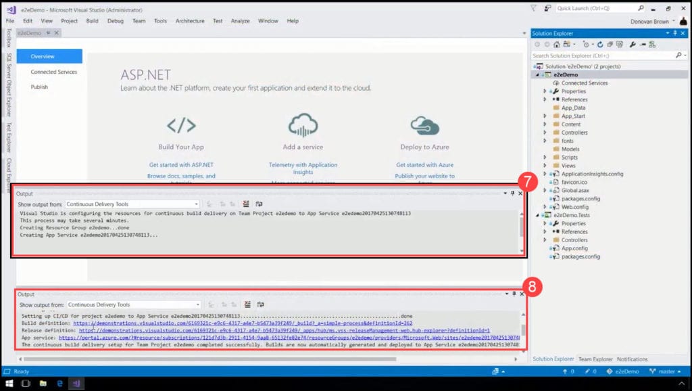Viewport: 692px width, 391px height.
Task: Open the Release definition URL in Output
Action: [x=285, y=331]
